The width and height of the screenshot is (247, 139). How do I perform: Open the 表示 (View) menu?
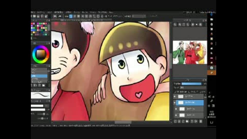85,12
